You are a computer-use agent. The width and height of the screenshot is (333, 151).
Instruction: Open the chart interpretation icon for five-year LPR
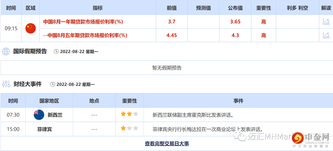click(326, 35)
